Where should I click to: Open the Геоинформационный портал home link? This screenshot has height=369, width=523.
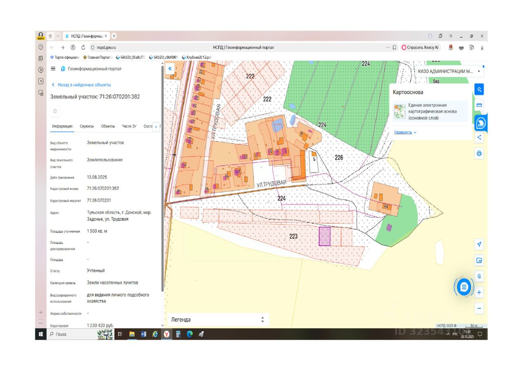(x=91, y=69)
